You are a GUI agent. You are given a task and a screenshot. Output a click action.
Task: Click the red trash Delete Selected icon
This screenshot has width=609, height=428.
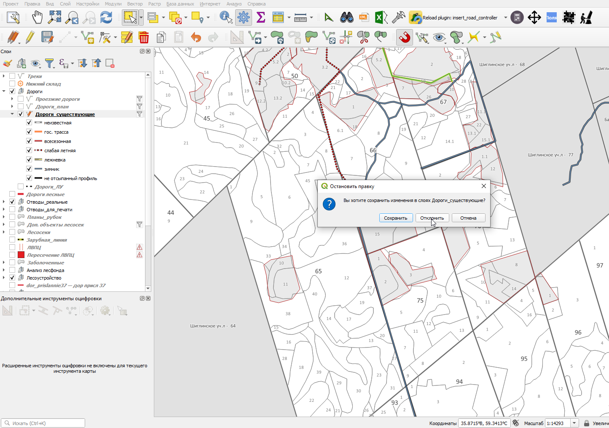[144, 38]
